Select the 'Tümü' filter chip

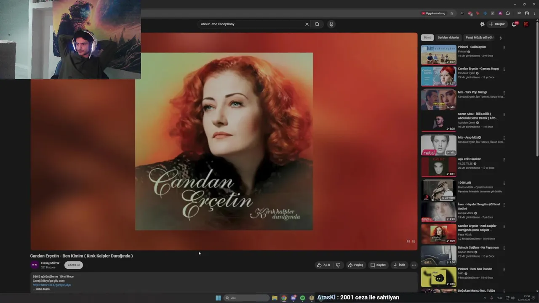click(427, 37)
